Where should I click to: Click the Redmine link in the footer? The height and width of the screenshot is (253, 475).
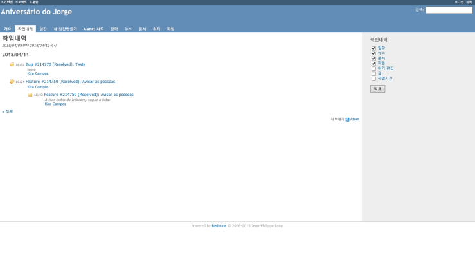219,226
